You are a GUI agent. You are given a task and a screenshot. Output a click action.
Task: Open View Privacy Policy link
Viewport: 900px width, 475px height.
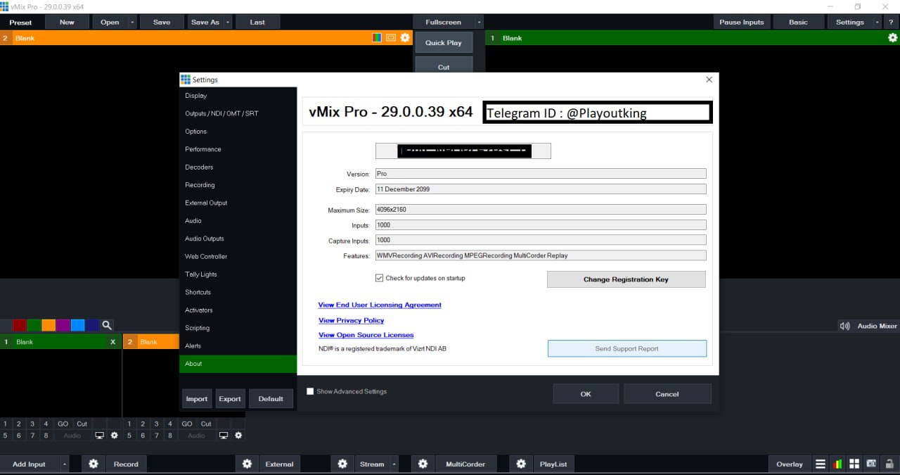pos(351,320)
